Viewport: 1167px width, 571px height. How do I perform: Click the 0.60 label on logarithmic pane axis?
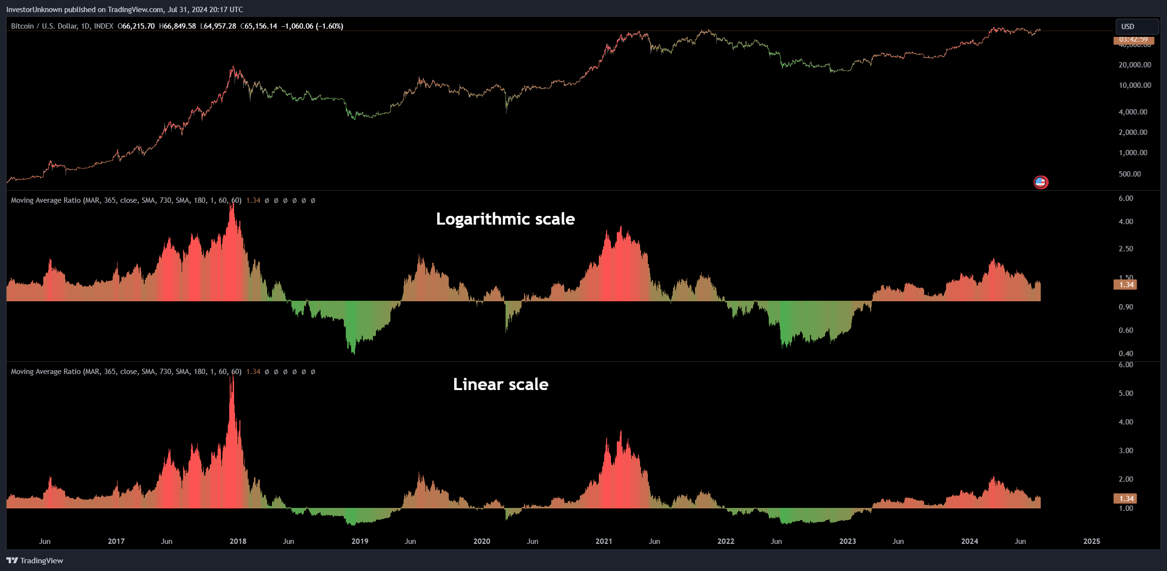pyautogui.click(x=1126, y=330)
